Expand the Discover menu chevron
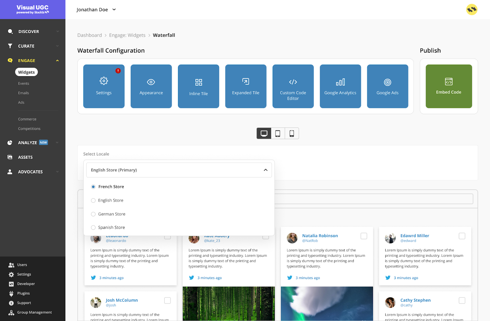 tap(58, 32)
